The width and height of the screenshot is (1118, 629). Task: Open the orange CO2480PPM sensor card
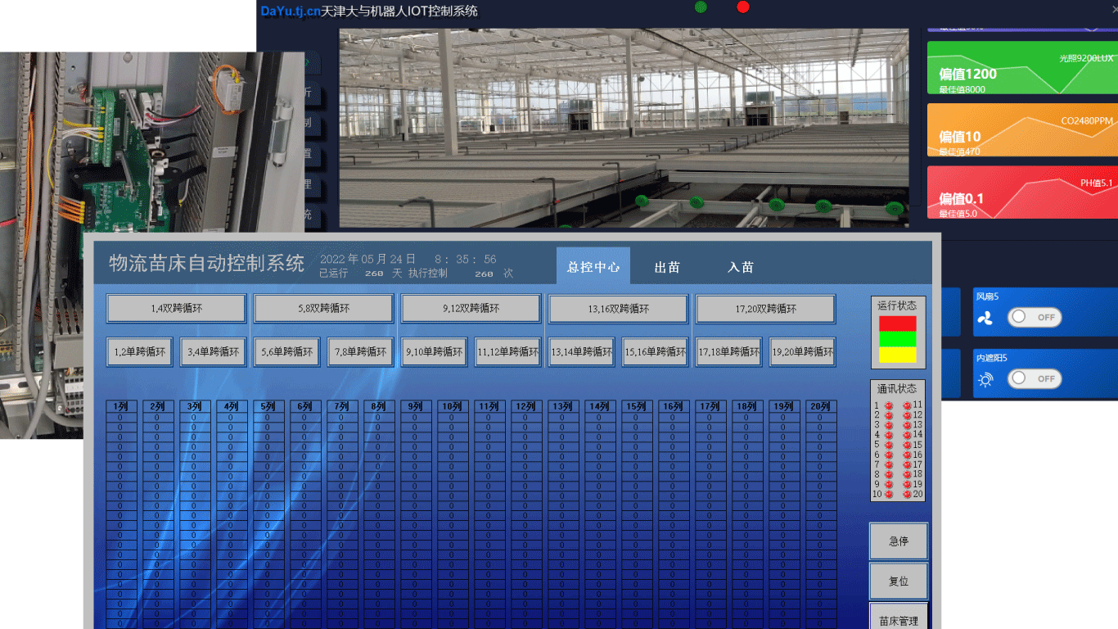click(1022, 129)
